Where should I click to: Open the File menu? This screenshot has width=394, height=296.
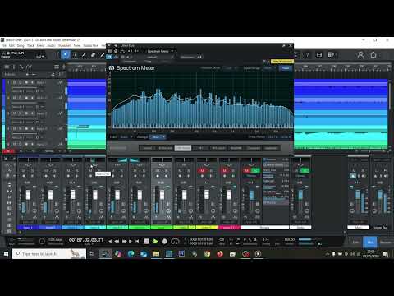pyautogui.click(x=4, y=45)
